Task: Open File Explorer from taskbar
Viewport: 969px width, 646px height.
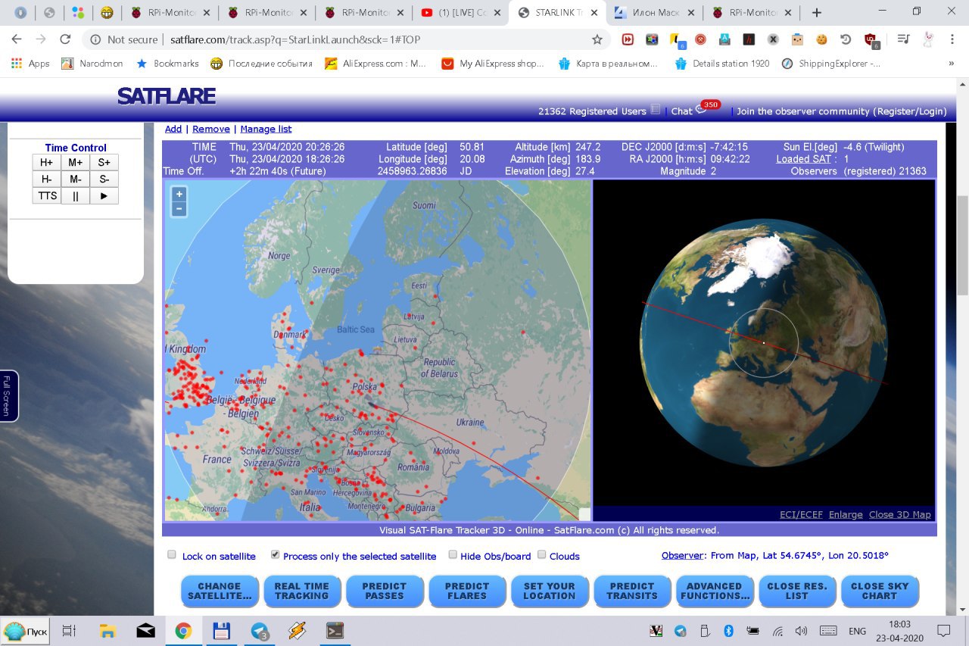Action: click(x=107, y=630)
